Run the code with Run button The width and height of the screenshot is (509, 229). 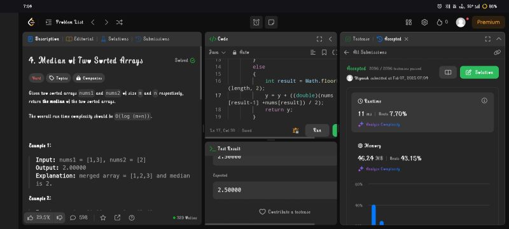[x=317, y=130]
